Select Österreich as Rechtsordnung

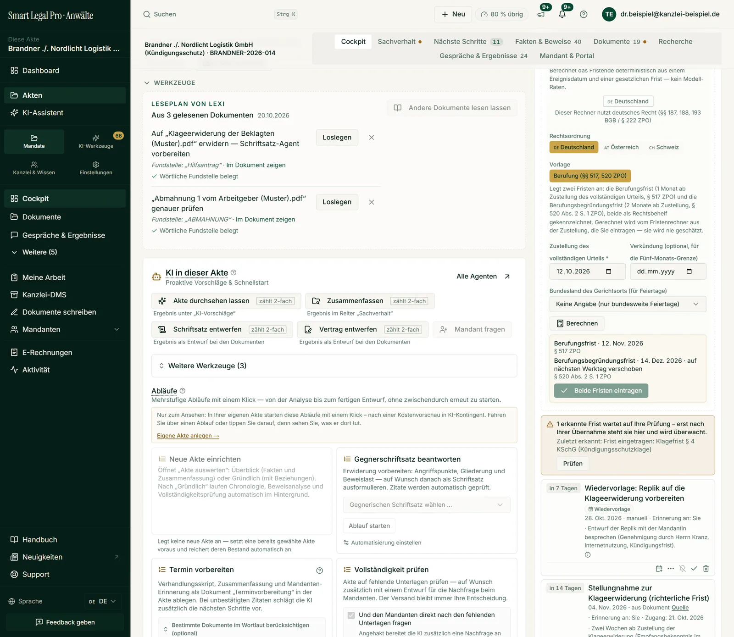tap(622, 147)
